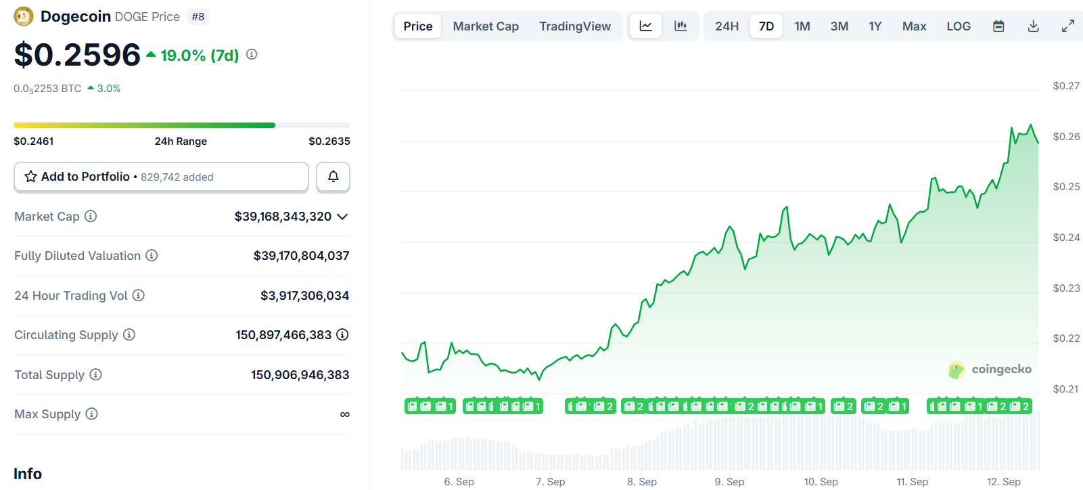The height and width of the screenshot is (490, 1083).
Task: Click the rightmost news marker near 12. Sep
Action: (x=1020, y=406)
